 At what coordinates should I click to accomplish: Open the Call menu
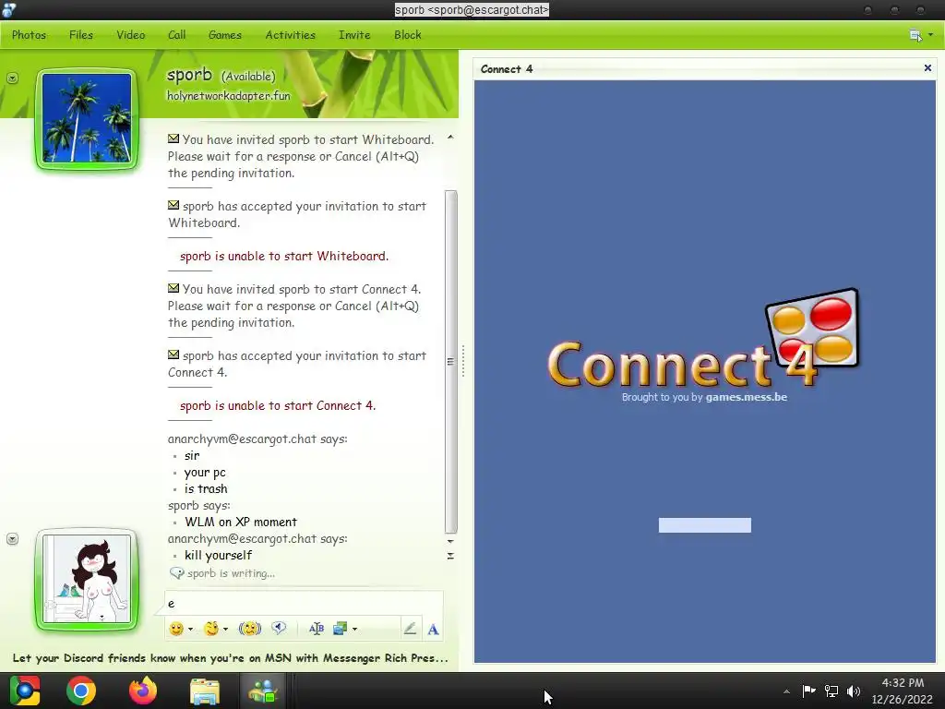point(176,35)
